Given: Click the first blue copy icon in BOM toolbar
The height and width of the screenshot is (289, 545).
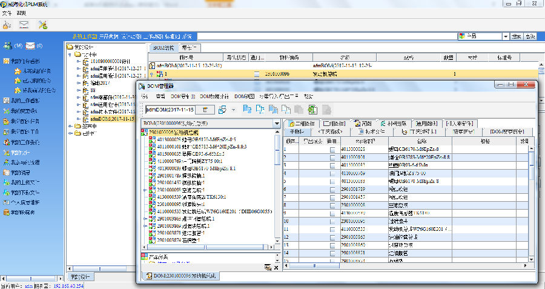Looking at the screenshot, I should (247, 110).
